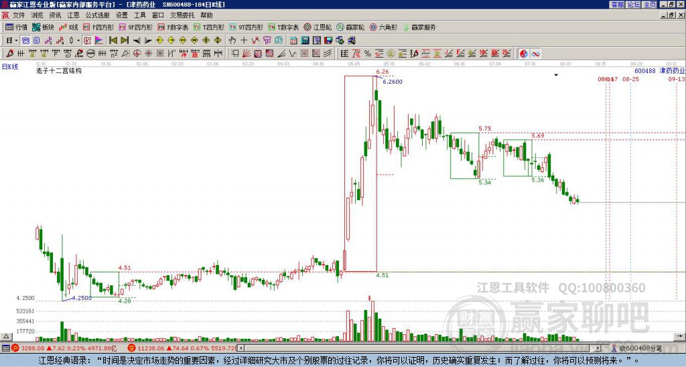Viewport: 686px width, 367px height.
Task: Open 赢家服务 service button
Action: [419, 27]
